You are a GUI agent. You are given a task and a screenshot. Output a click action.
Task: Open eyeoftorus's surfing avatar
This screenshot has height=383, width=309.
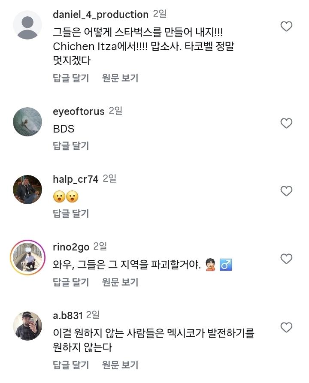click(28, 122)
